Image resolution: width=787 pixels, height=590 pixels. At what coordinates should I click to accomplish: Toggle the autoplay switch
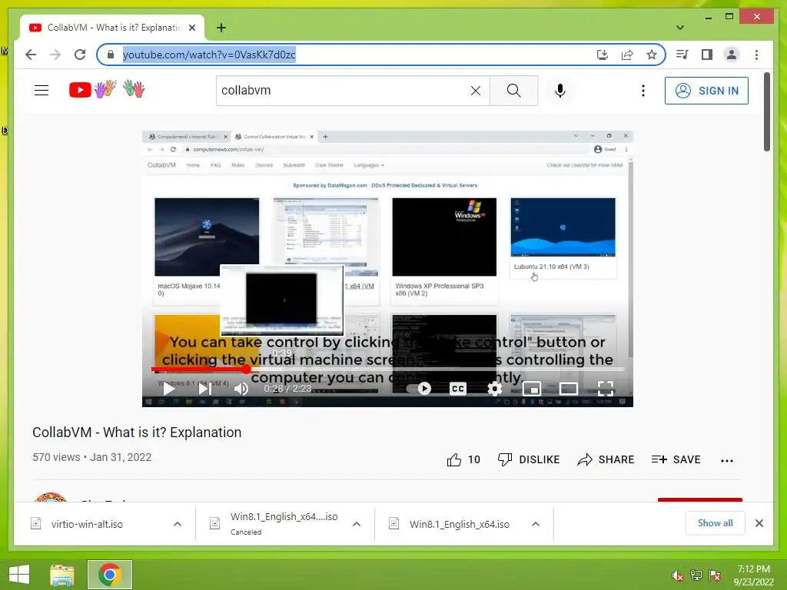tap(420, 388)
